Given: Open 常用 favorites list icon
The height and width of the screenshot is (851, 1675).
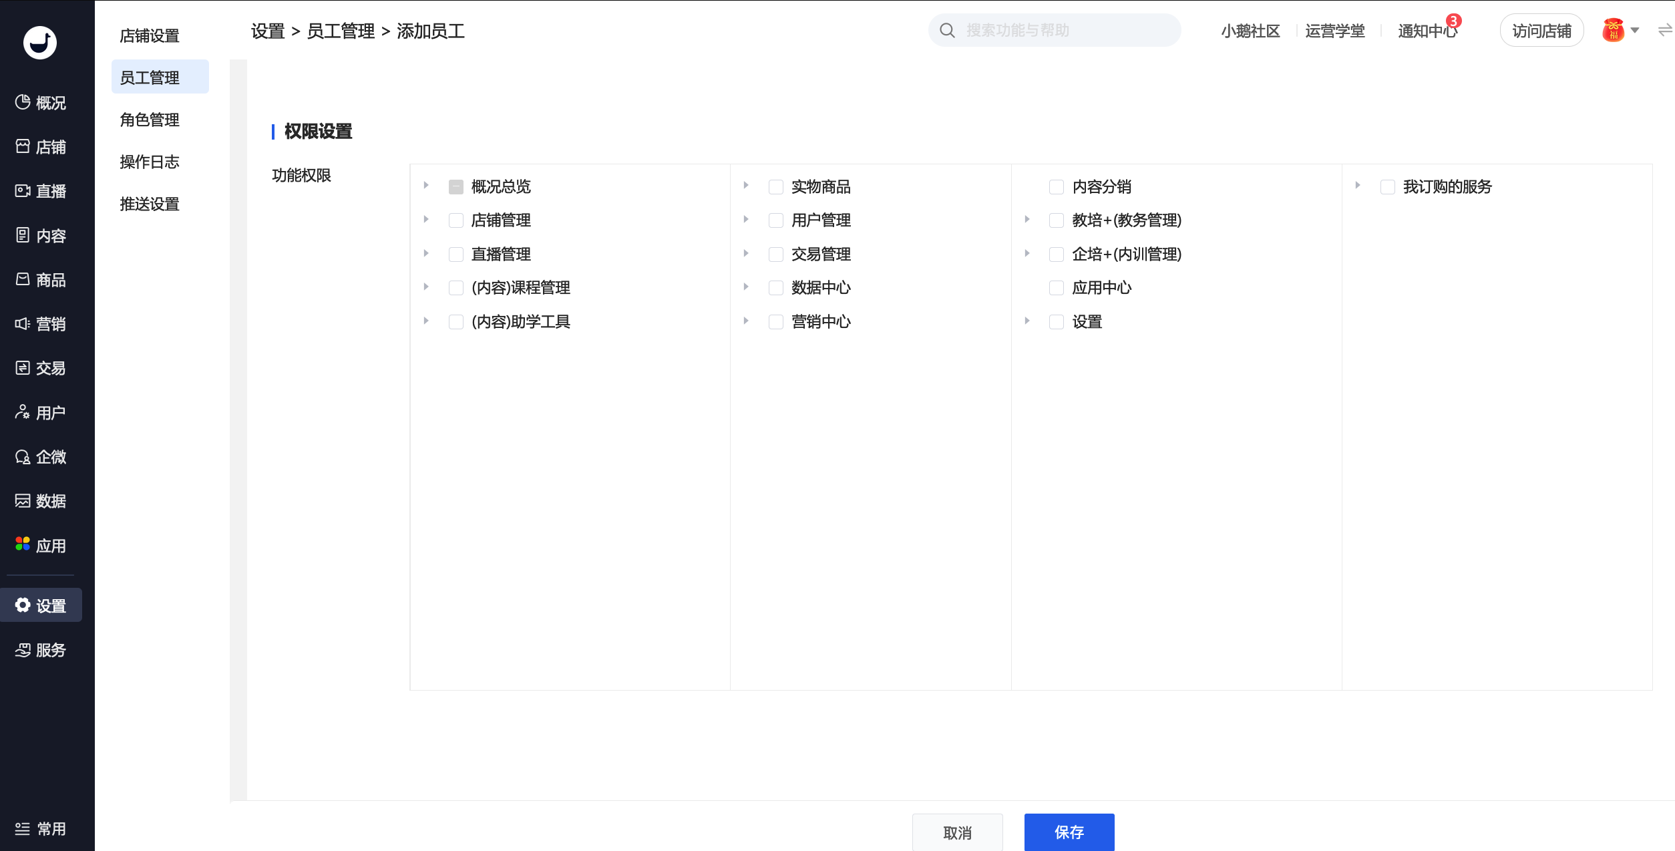Looking at the screenshot, I should (23, 829).
